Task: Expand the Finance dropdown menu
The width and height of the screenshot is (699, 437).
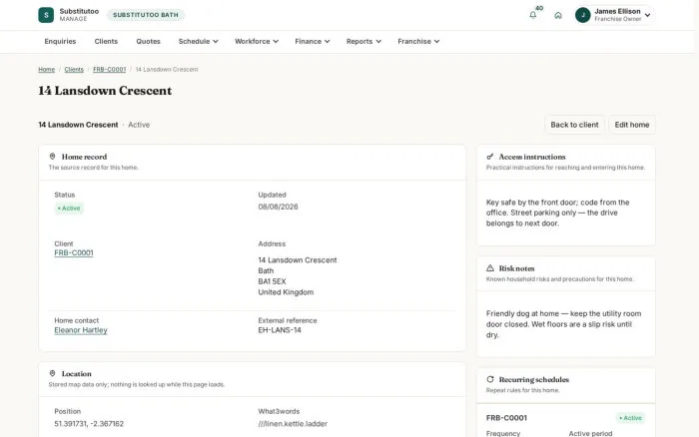Action: (312, 42)
